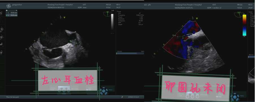Click the TEE scan angle indicator showing 89
Screen dimensions: 255x102
coord(107,14)
